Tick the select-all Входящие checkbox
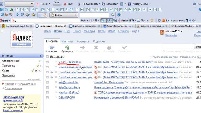This screenshot has width=201, height=113. click(x=47, y=56)
